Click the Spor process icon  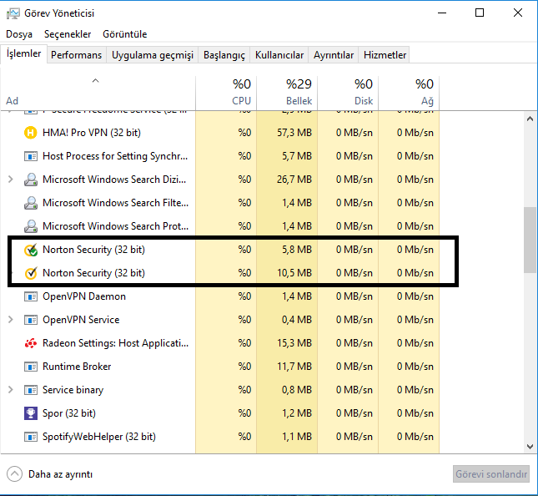tap(31, 413)
